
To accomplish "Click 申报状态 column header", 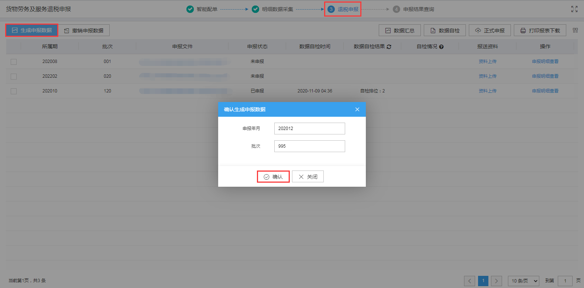I will point(257,46).
